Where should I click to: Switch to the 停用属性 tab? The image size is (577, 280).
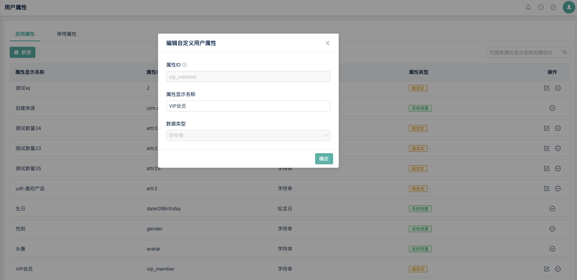pos(67,34)
